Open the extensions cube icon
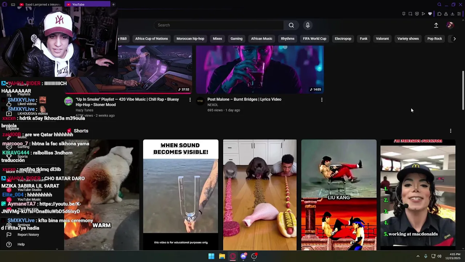The width and height of the screenshot is (465, 262). coord(439,14)
